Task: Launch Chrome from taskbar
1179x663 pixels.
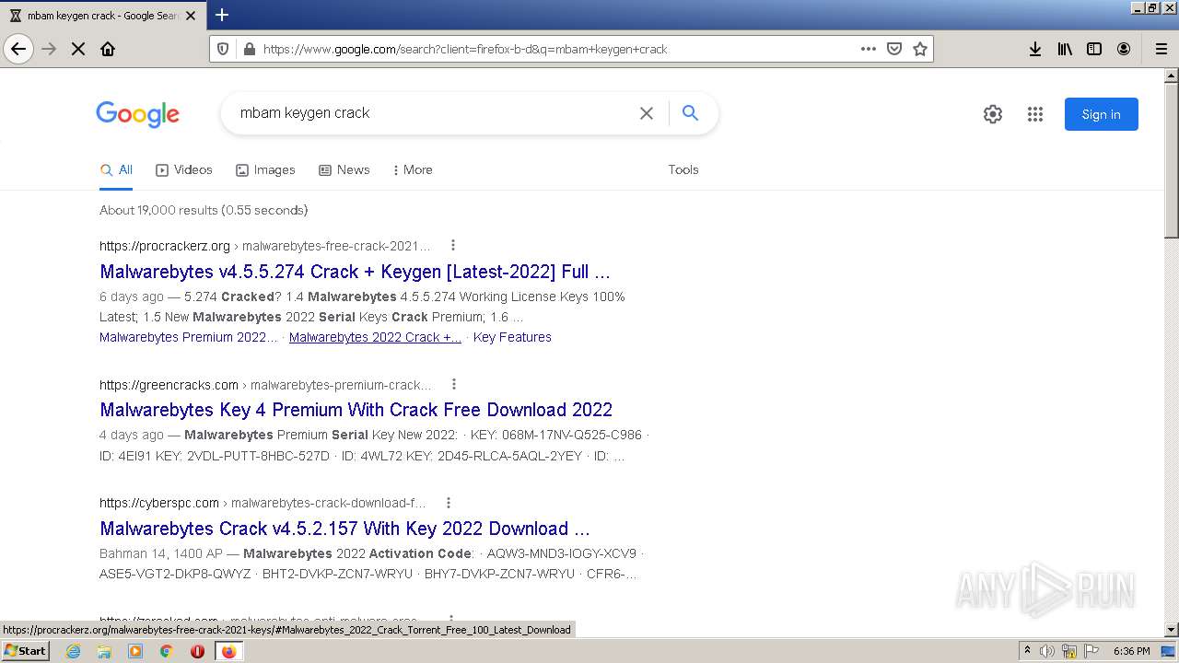Action: pos(167,651)
